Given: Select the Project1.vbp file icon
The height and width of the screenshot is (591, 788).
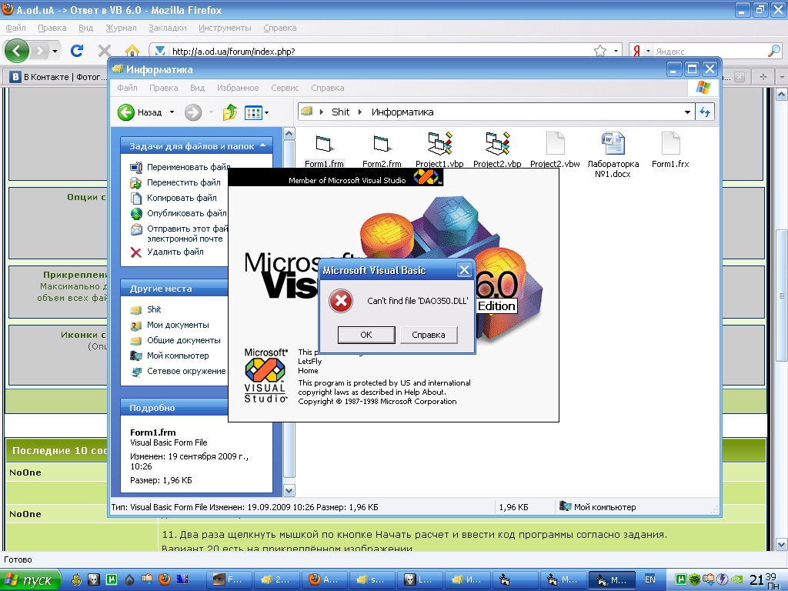Looking at the screenshot, I should pyautogui.click(x=439, y=144).
